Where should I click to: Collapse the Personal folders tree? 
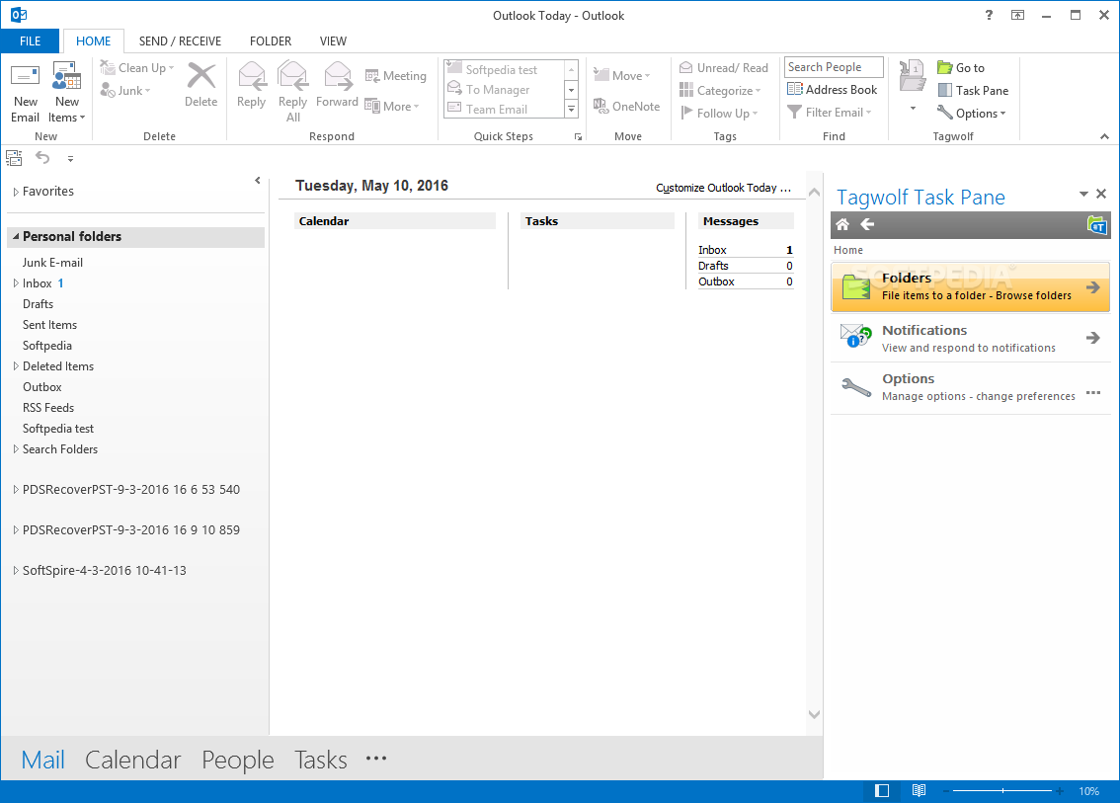pos(16,236)
